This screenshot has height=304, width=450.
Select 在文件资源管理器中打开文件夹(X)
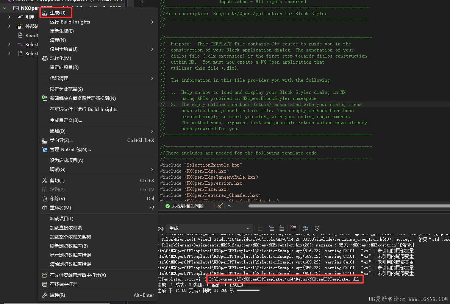pos(78,275)
